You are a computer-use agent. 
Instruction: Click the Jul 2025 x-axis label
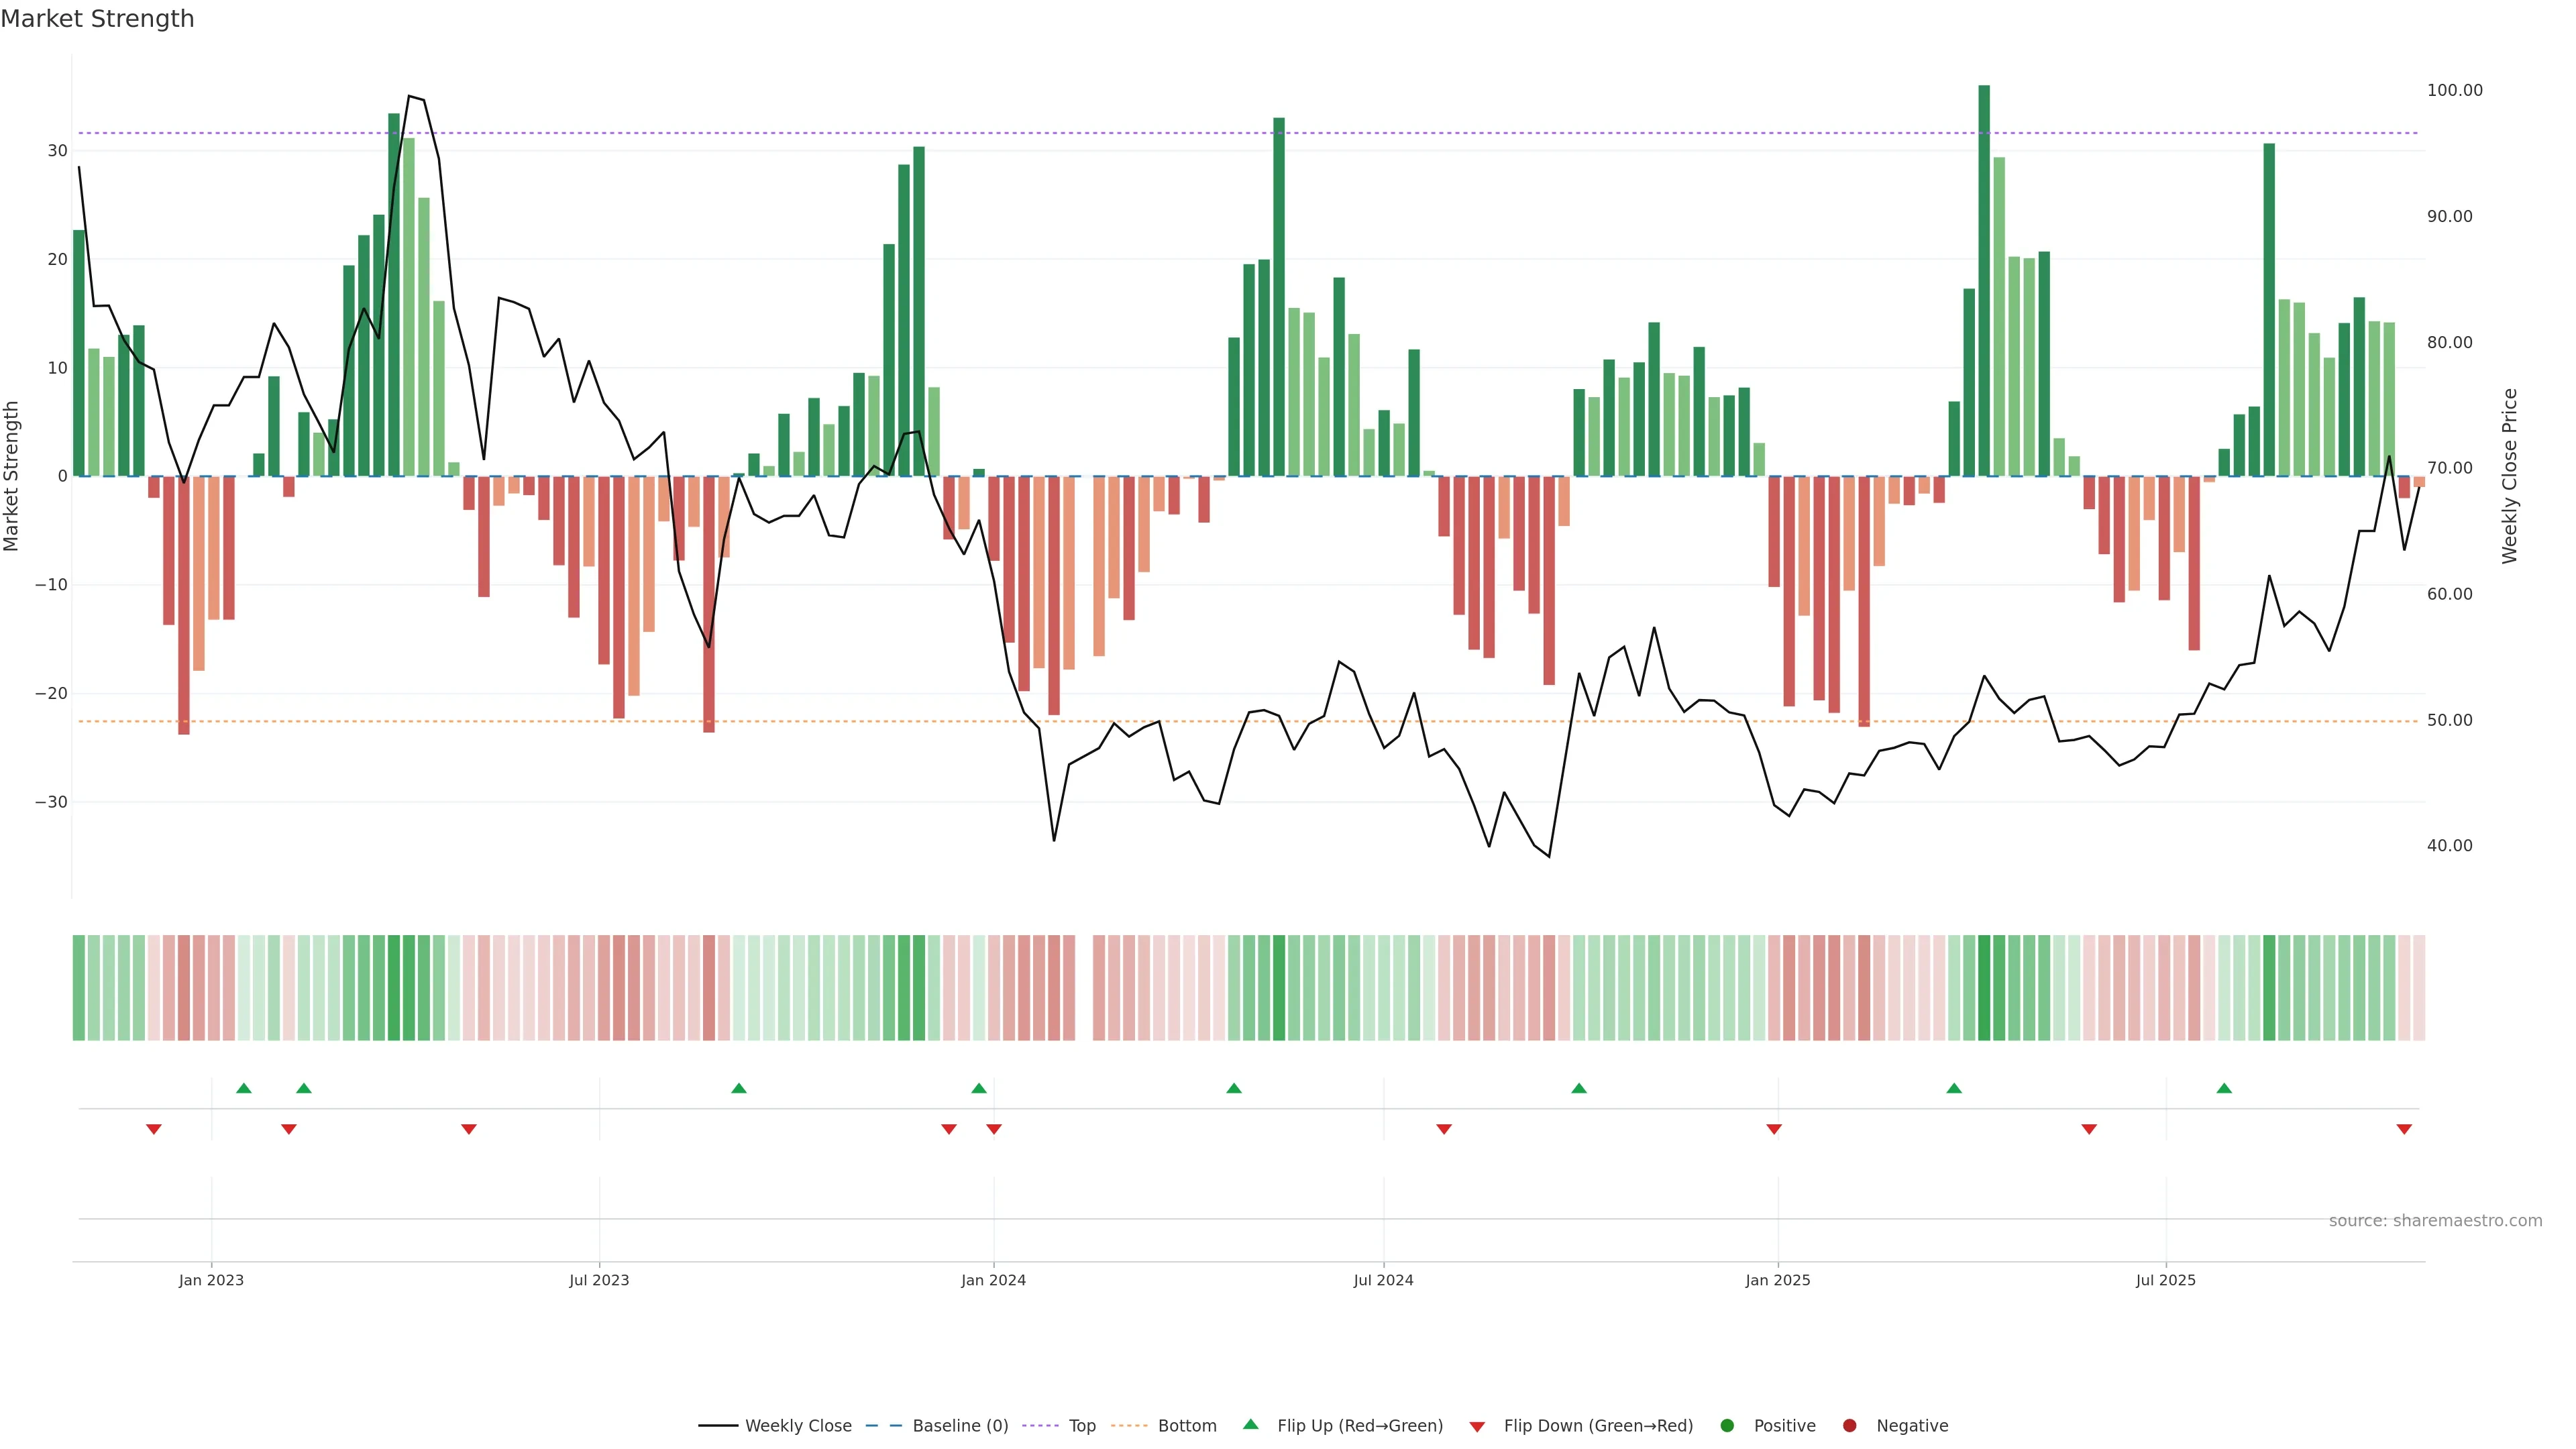pyautogui.click(x=2165, y=1280)
